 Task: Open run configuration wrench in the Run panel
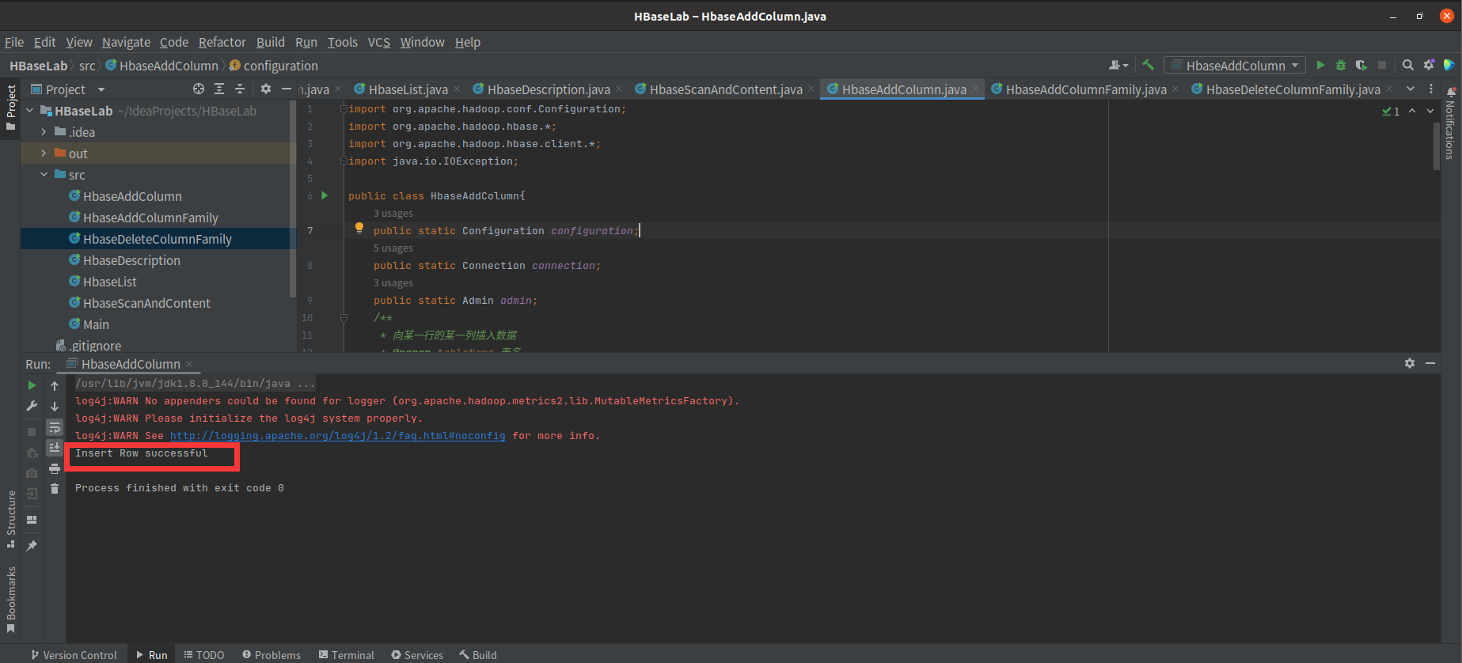coord(32,406)
